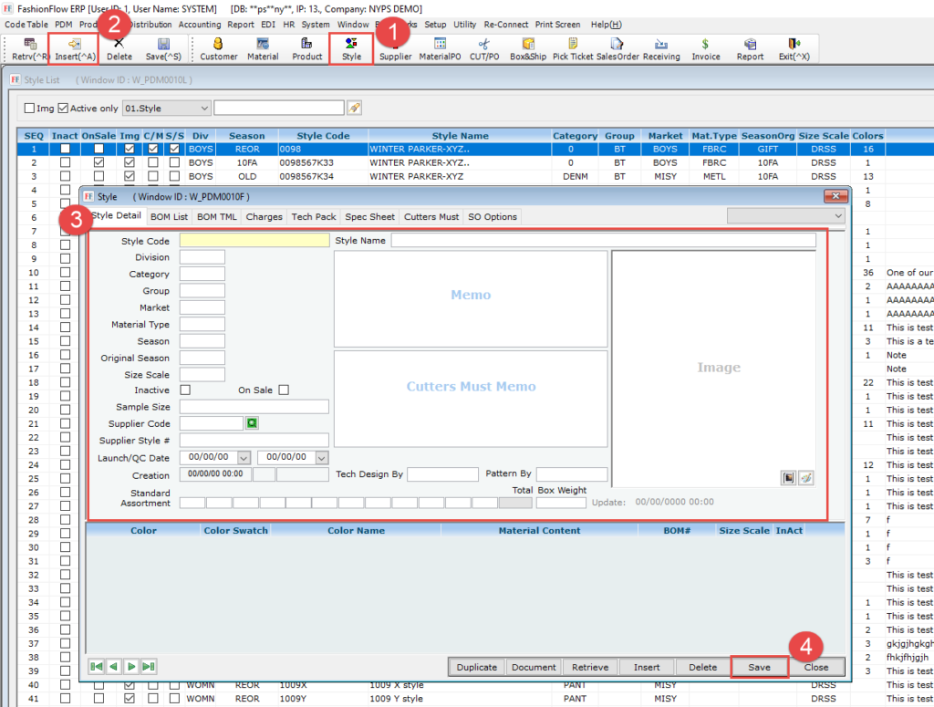Expand the 01.Style search dropdown
Image resolution: width=934 pixels, height=707 pixels.
pyautogui.click(x=202, y=109)
